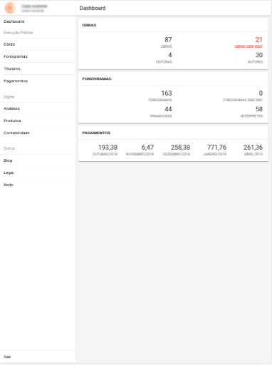This screenshot has height=365, width=272.
Task: Click the red 21 Obras sem ISWC value
Action: coord(258,40)
